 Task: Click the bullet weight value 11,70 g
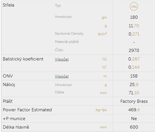coord(134,26)
